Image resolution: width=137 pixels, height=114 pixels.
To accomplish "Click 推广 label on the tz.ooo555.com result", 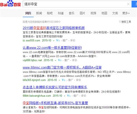I will [65, 40].
